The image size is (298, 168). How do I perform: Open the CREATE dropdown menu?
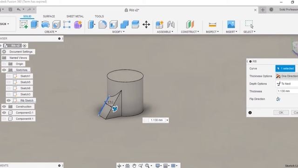coord(51,32)
